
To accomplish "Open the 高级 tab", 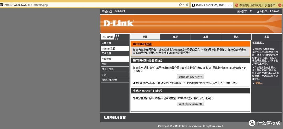I will coord(175,37).
